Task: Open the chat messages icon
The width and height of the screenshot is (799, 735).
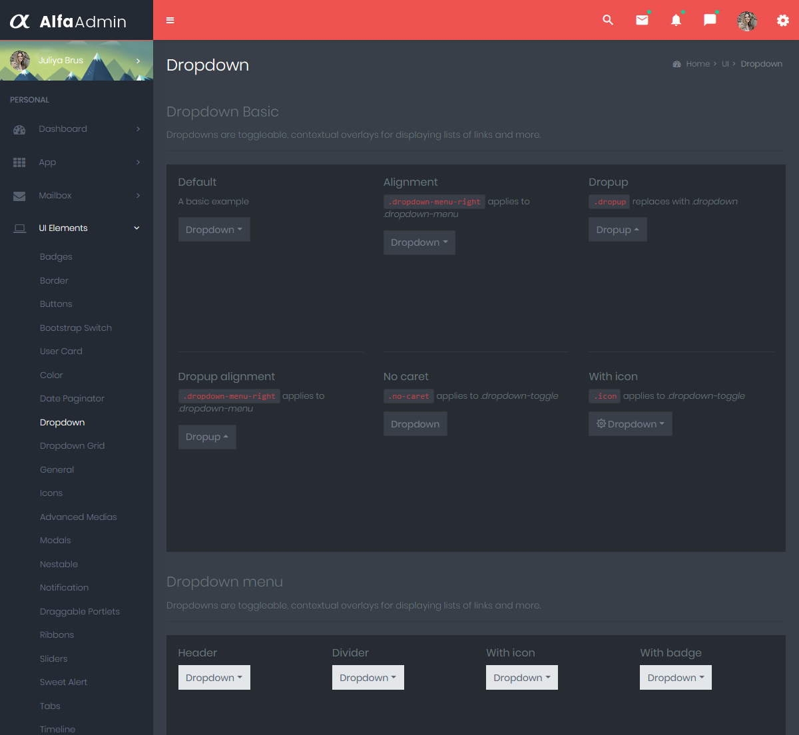Action: click(710, 20)
